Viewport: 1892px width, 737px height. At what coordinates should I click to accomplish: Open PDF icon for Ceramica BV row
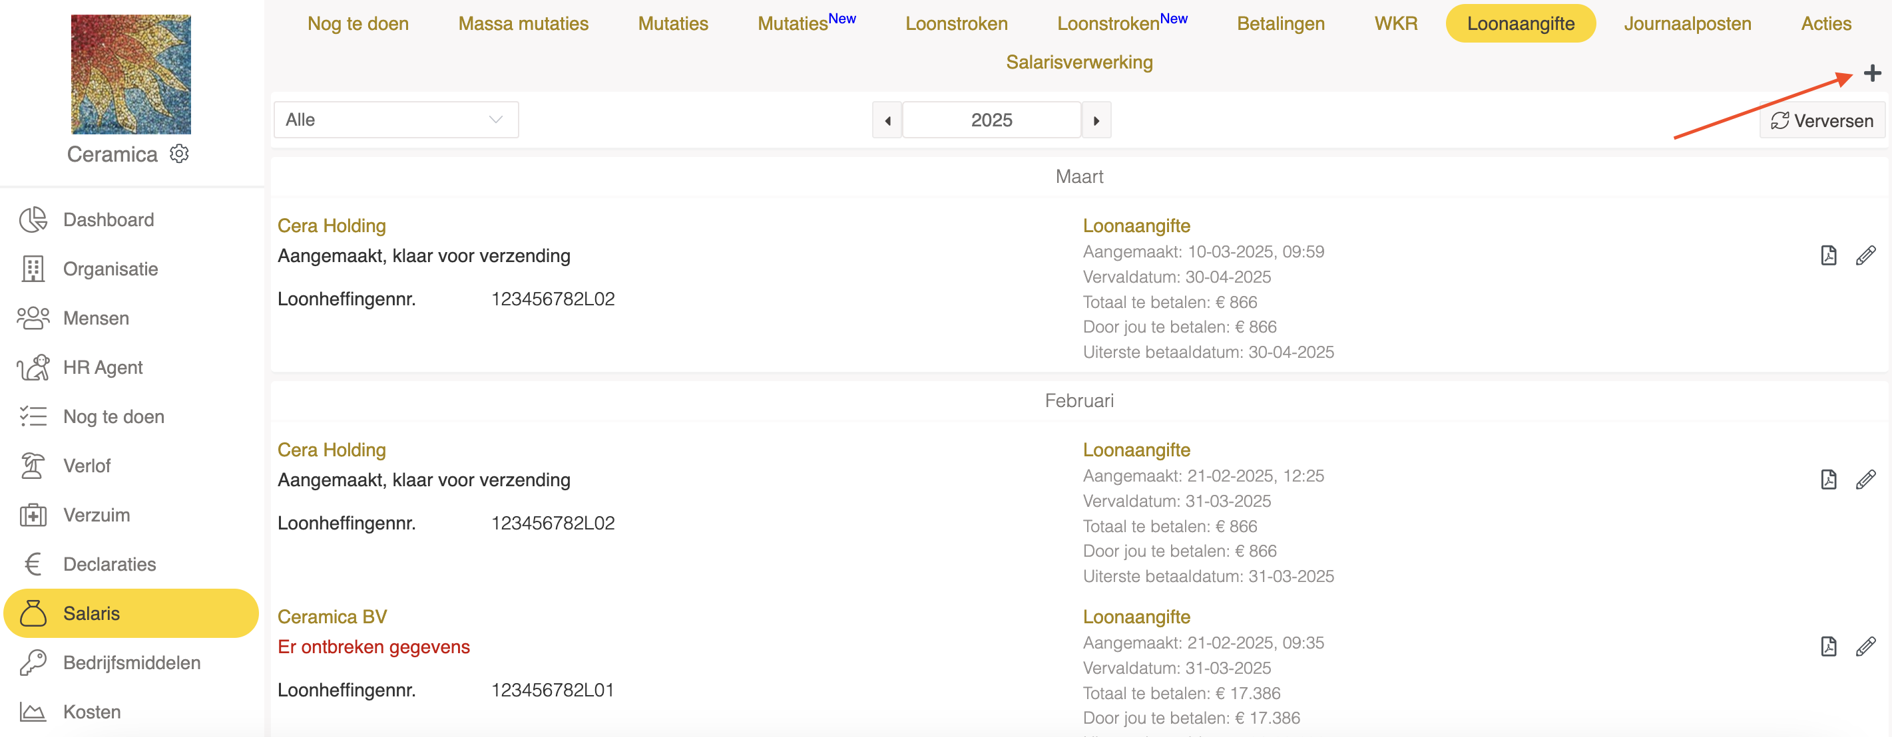(1828, 646)
